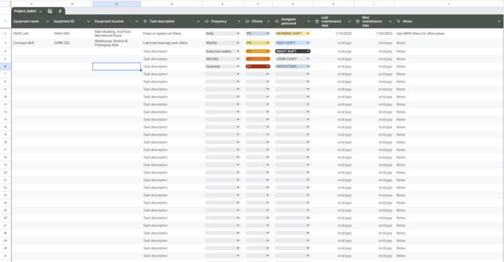Open Last maintenance date column menu arrow

pos(349,22)
